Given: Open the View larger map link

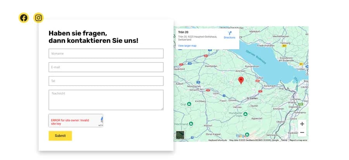Looking at the screenshot, I should click(187, 46).
